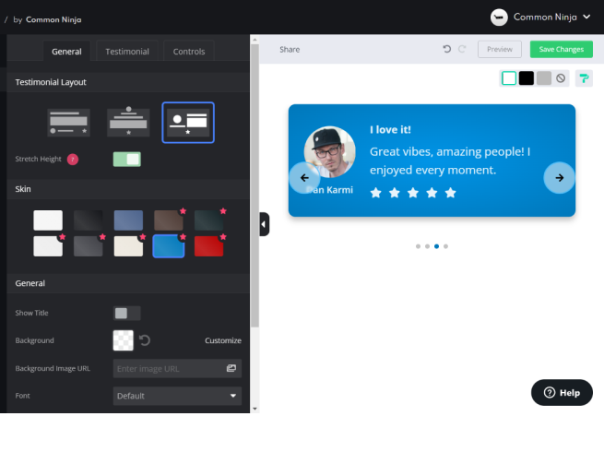Switch to the Testimonial tab
This screenshot has height=452, width=604.
click(127, 52)
